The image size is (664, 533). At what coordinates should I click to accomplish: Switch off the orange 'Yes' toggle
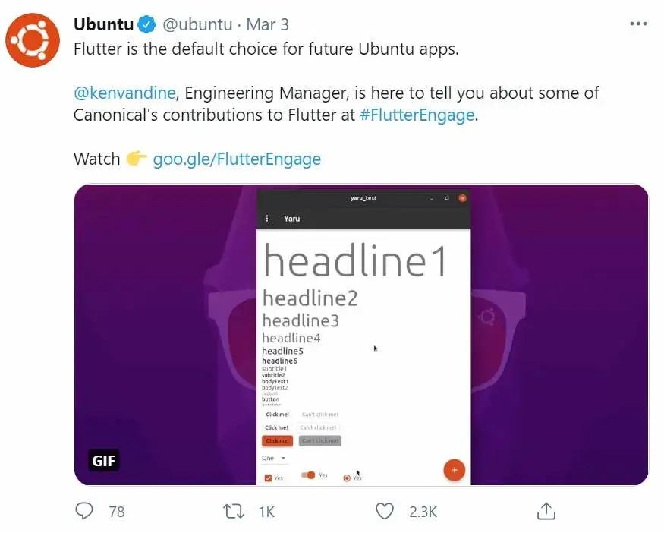(x=308, y=475)
